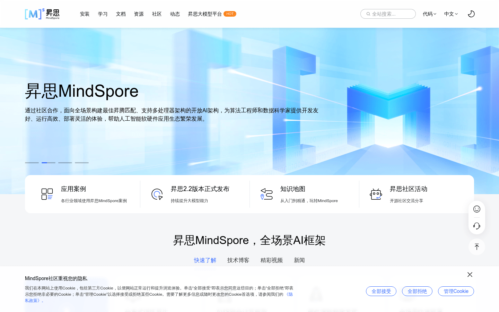Switch to the 技术博客 tab
The image size is (499, 312).
pos(238,260)
